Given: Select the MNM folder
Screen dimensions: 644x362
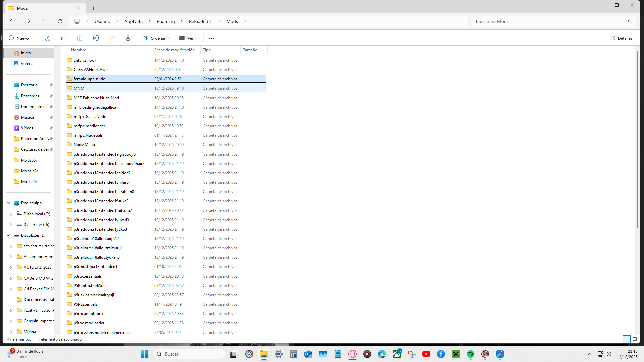Looking at the screenshot, I should pyautogui.click(x=166, y=88).
